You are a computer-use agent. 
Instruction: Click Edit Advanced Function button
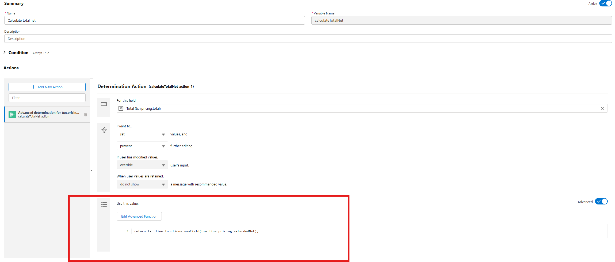pos(139,216)
